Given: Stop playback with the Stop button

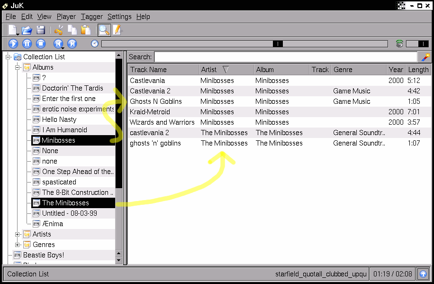Looking at the screenshot, I should [41, 44].
